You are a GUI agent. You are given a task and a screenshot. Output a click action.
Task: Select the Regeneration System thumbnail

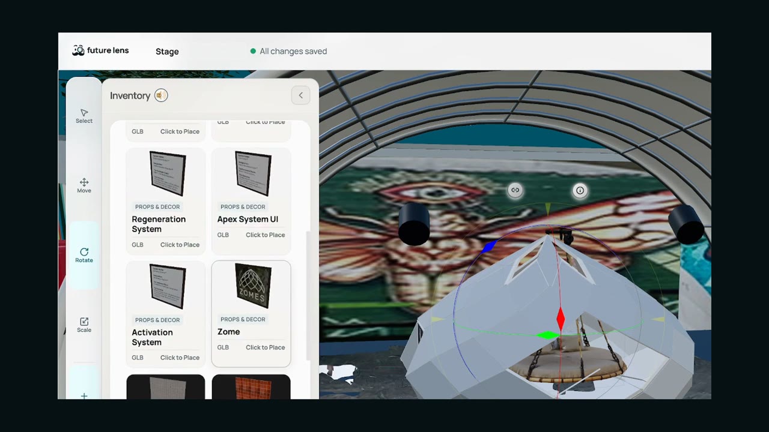pos(168,173)
